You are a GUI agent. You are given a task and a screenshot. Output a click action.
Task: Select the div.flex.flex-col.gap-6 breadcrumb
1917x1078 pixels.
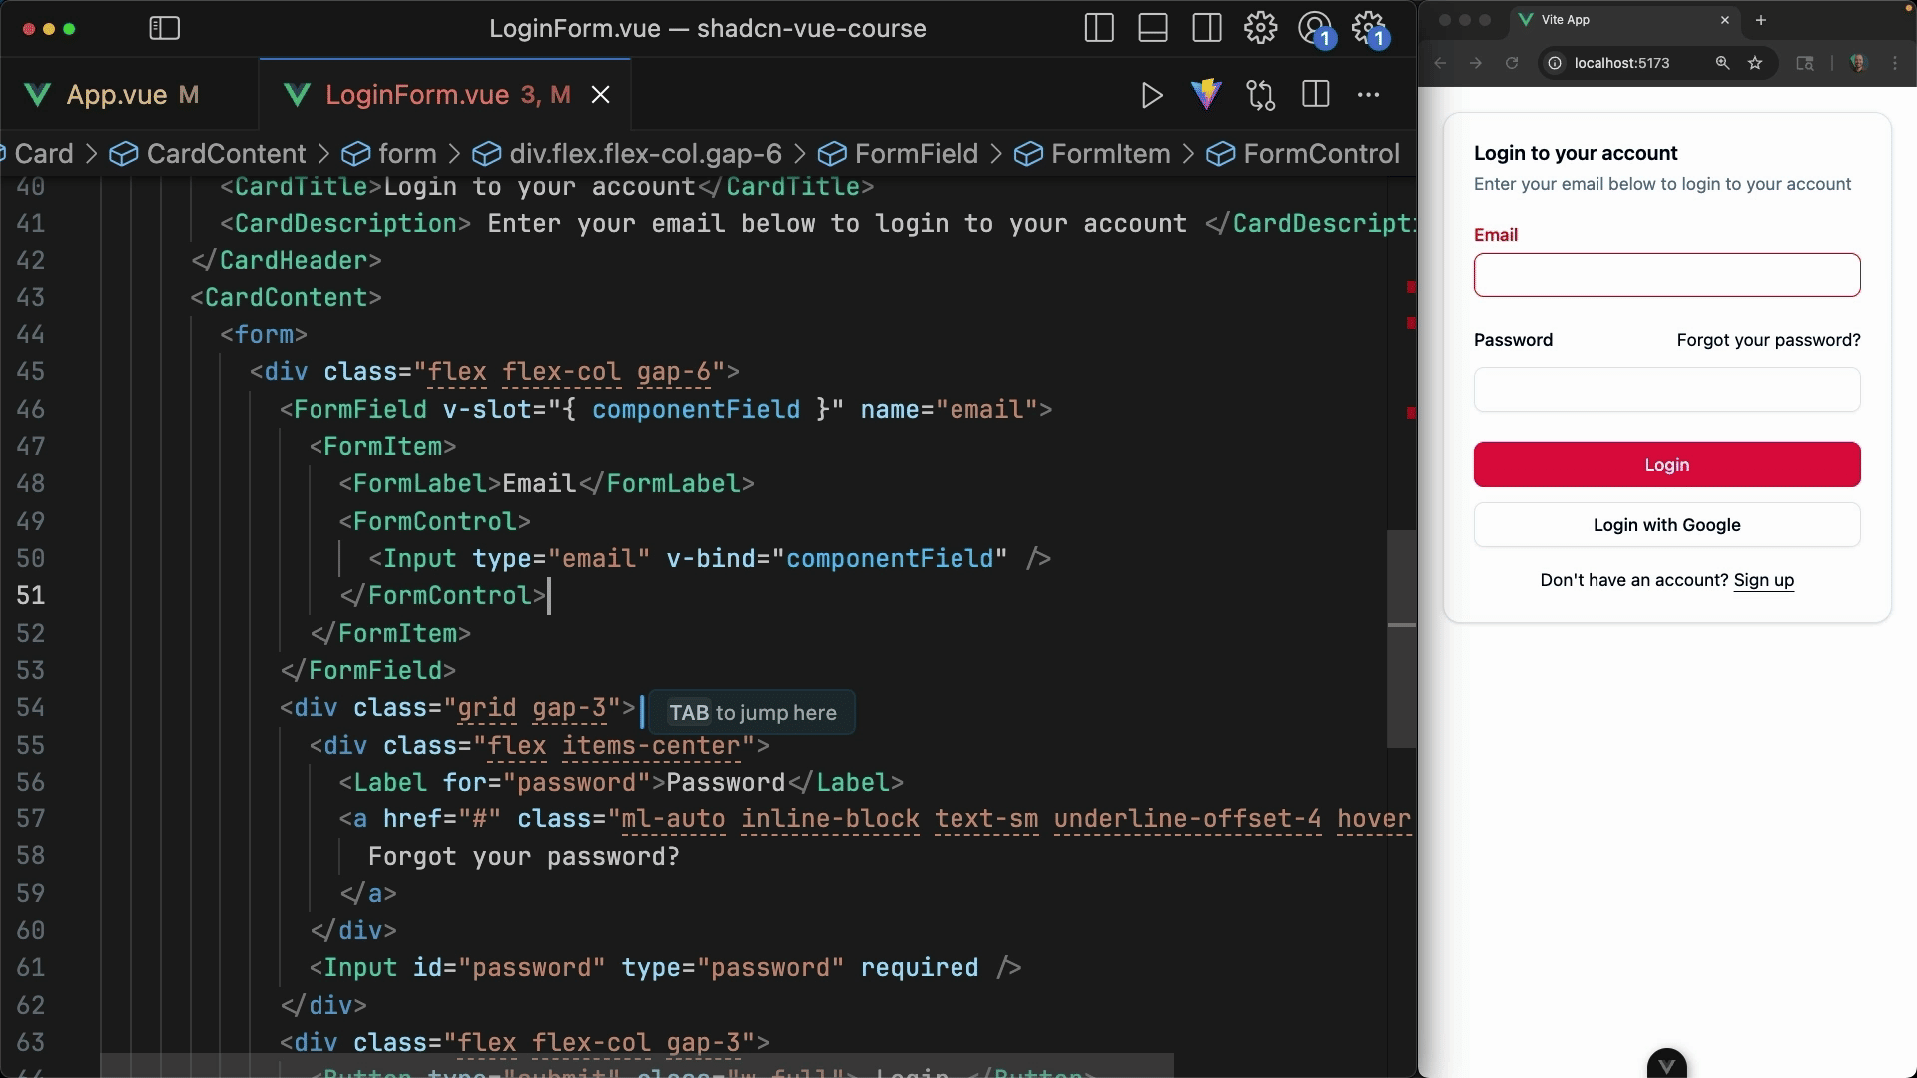[627, 154]
